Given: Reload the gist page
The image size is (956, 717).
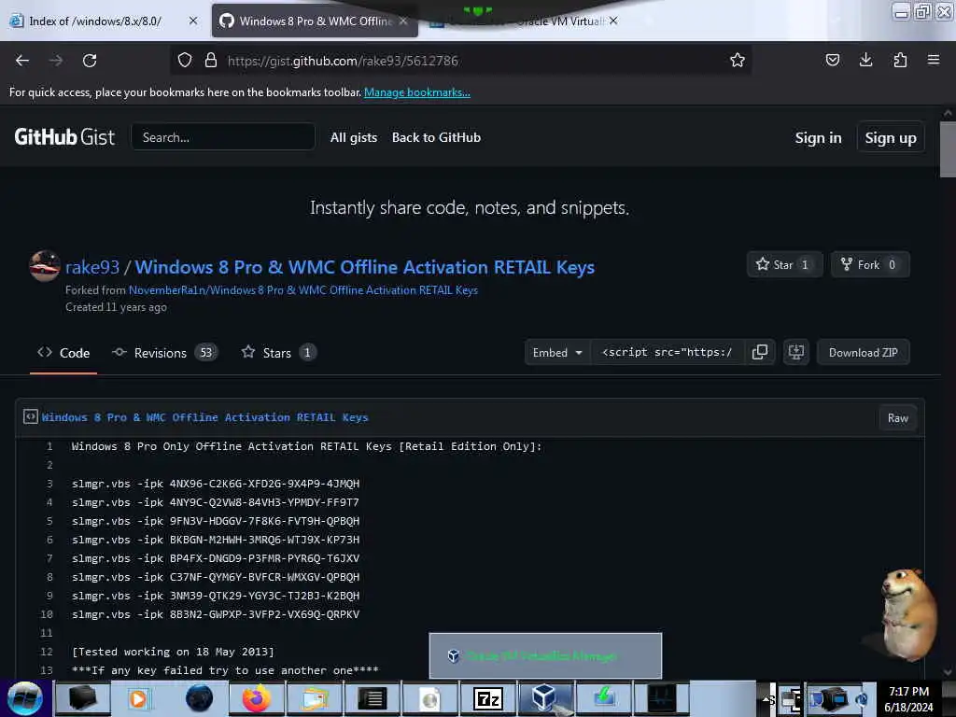Looking at the screenshot, I should point(90,61).
